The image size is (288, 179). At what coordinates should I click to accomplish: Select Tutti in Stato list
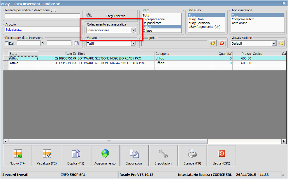[x=161, y=15]
